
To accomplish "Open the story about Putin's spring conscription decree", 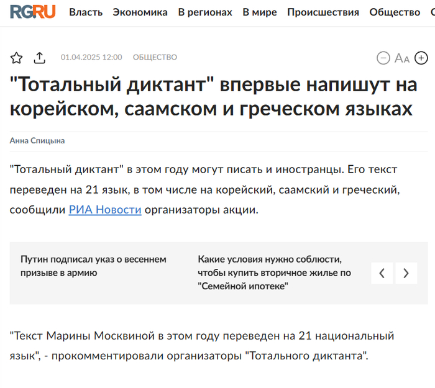I will 93,266.
